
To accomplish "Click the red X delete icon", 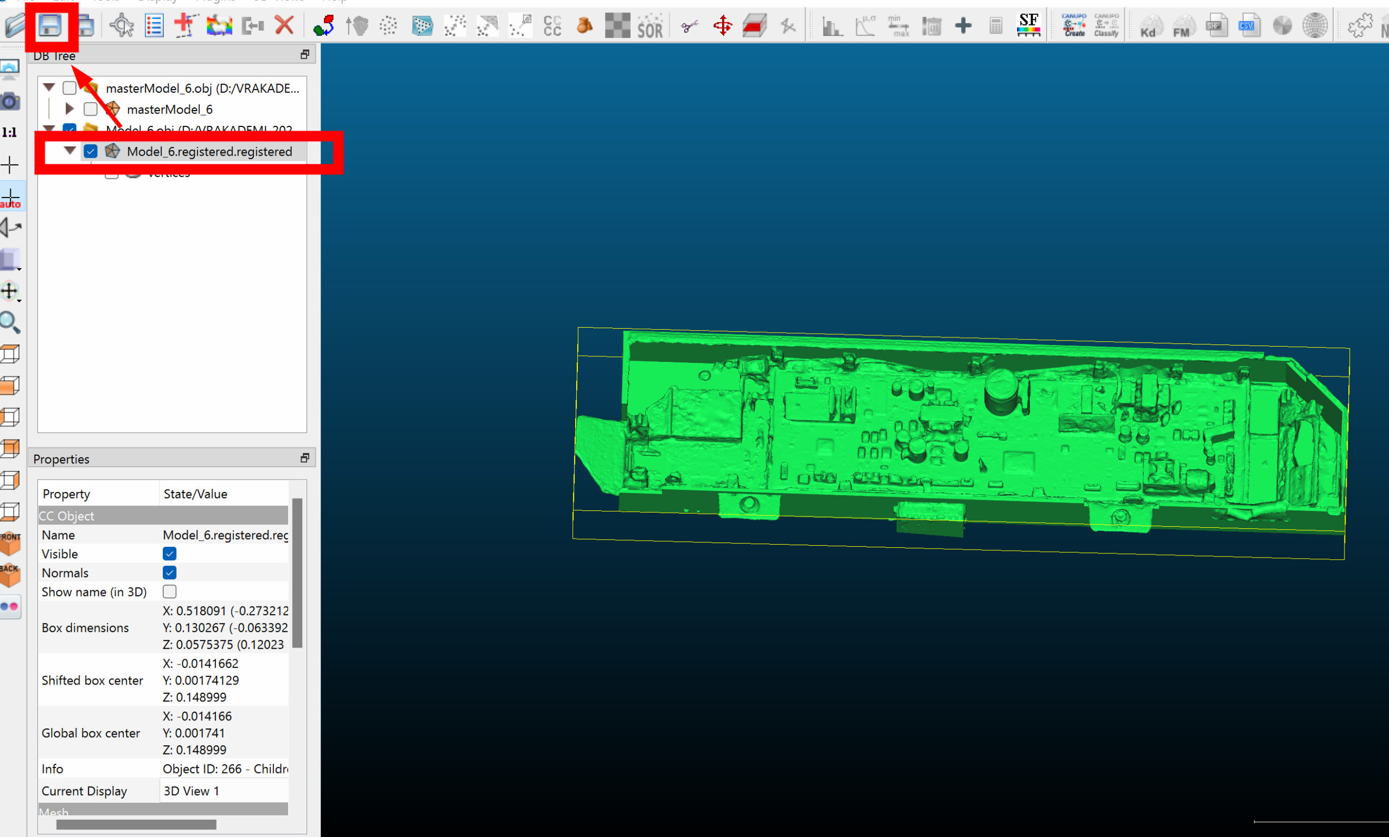I will tap(284, 25).
